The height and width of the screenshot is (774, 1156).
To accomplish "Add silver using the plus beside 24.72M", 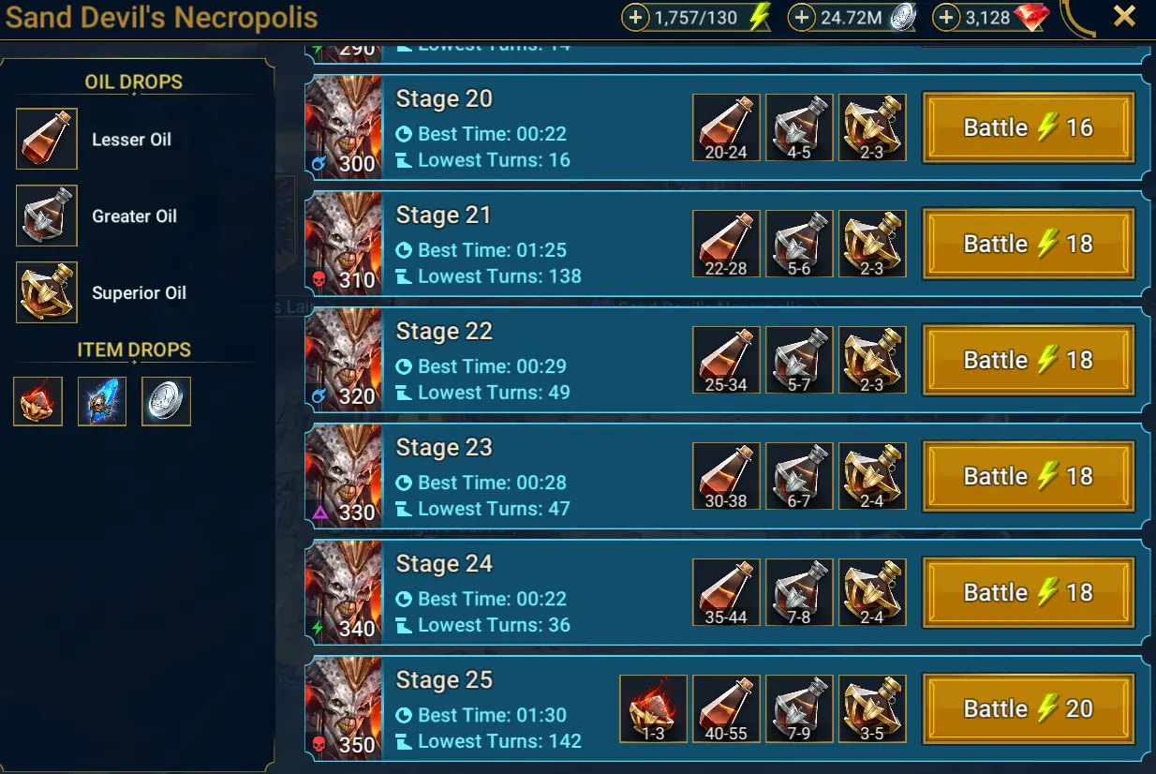I will point(801,18).
